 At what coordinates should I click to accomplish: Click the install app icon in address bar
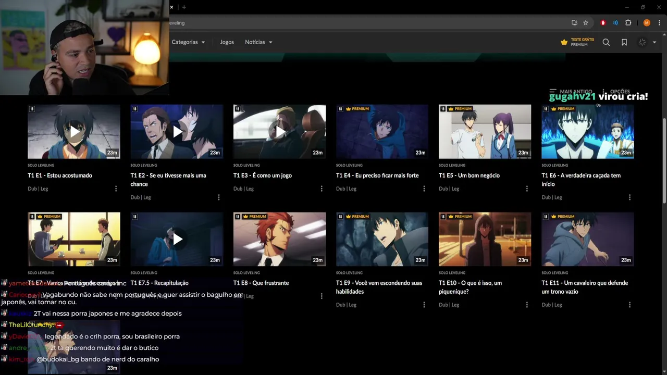click(574, 23)
